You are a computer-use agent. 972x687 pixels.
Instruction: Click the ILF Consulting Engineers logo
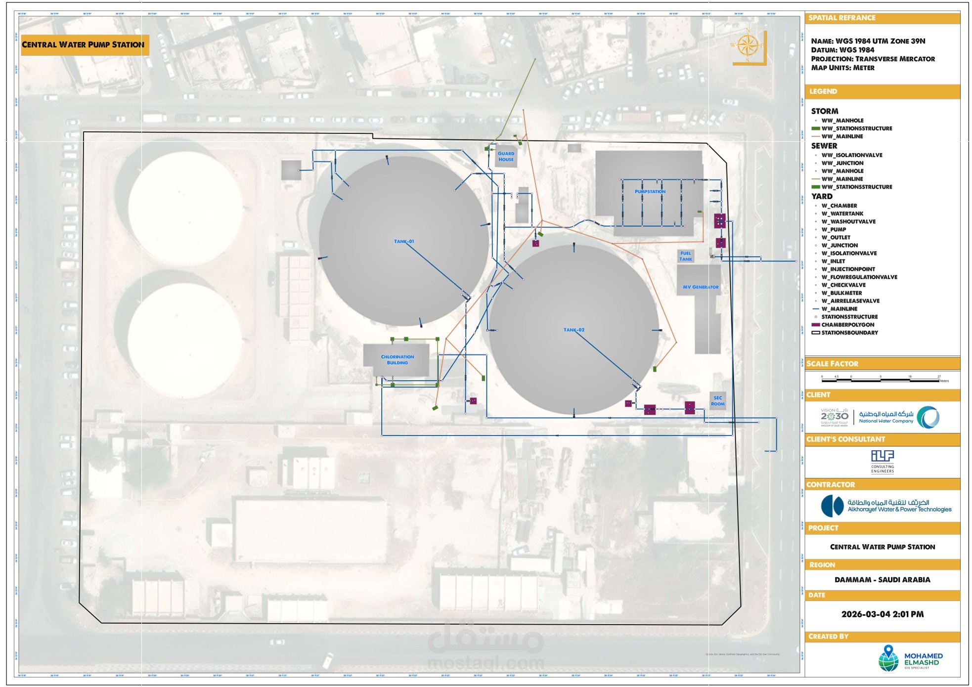(x=883, y=461)
